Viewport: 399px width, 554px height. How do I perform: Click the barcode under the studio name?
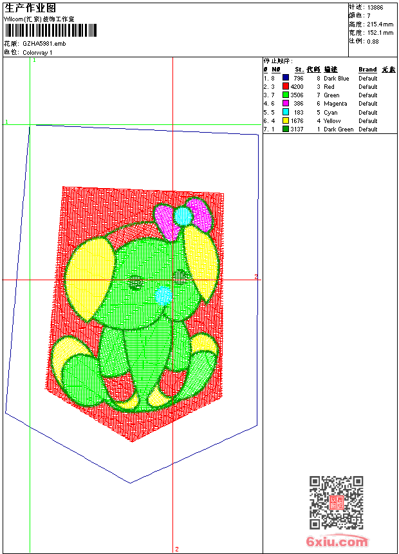coord(50,30)
